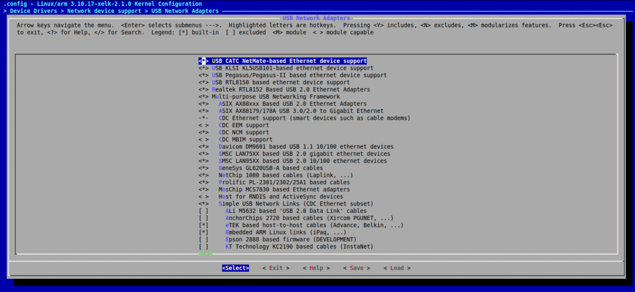
Task: Toggle KT Technology KC2190 cables checkbox
Action: tap(203, 247)
